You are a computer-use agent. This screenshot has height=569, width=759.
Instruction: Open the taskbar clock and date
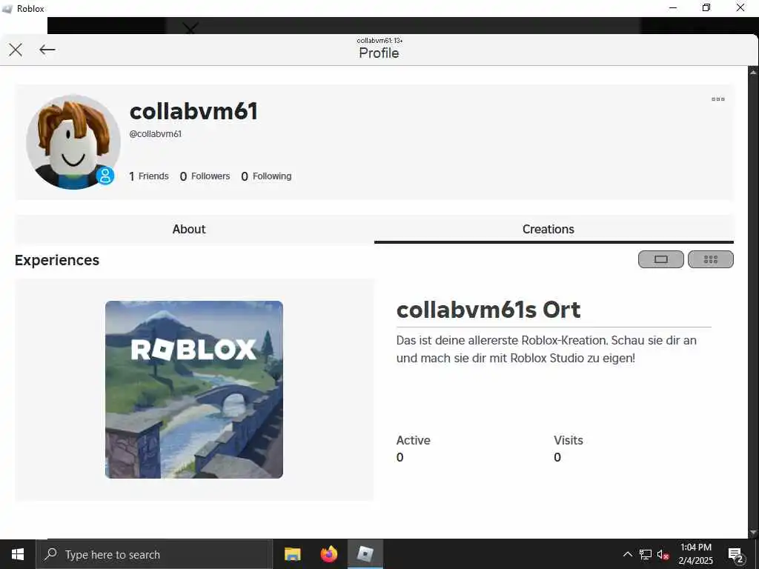(695, 554)
